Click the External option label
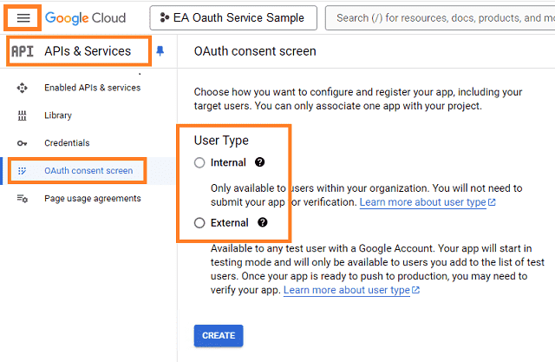Image resolution: width=555 pixels, height=362 pixels. tap(229, 223)
